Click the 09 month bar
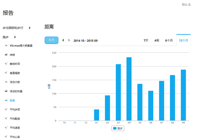The image size is (198, 140). [x=183, y=95]
